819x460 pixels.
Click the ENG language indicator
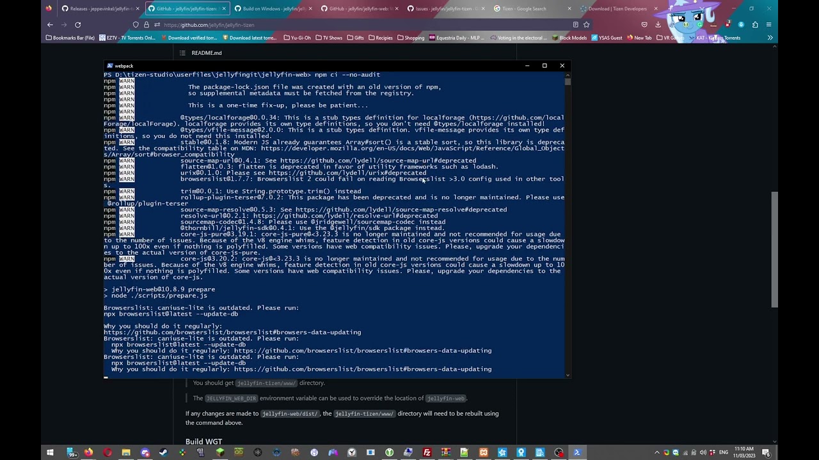[x=724, y=453]
